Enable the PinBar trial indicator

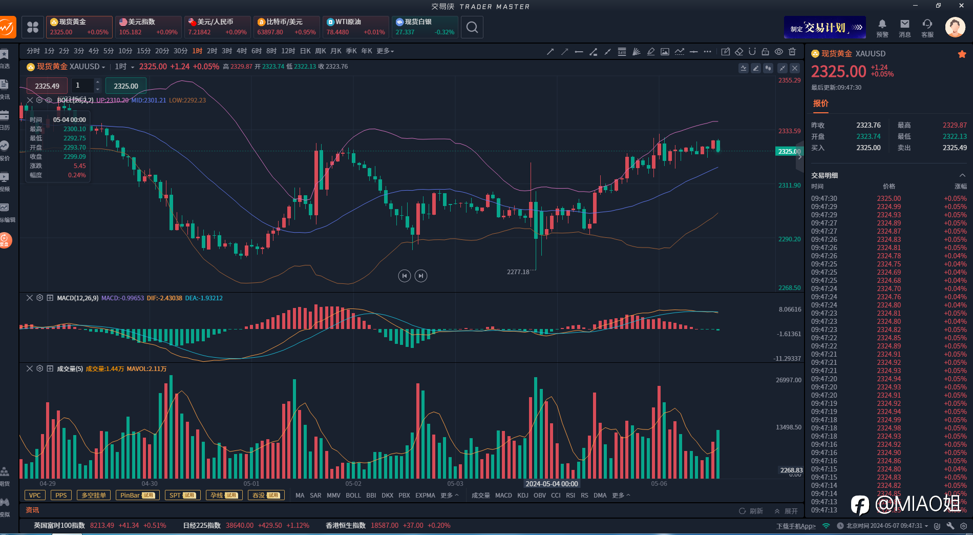pyautogui.click(x=138, y=495)
